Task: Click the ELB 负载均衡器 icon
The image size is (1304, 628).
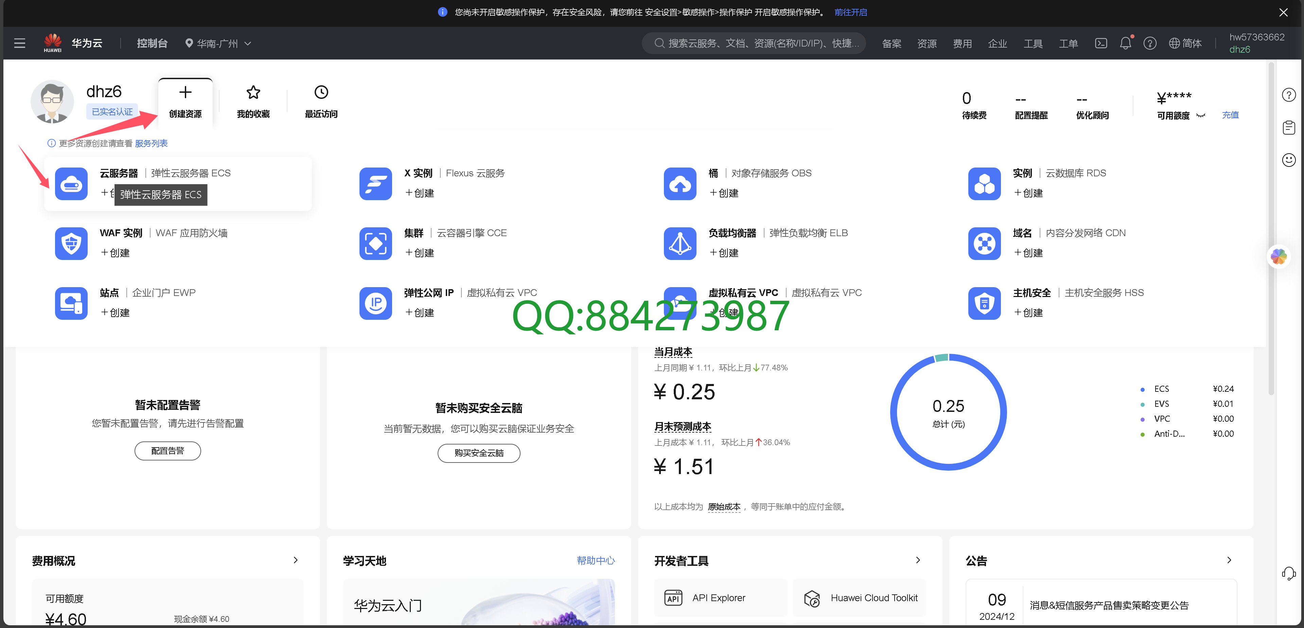Action: [680, 244]
